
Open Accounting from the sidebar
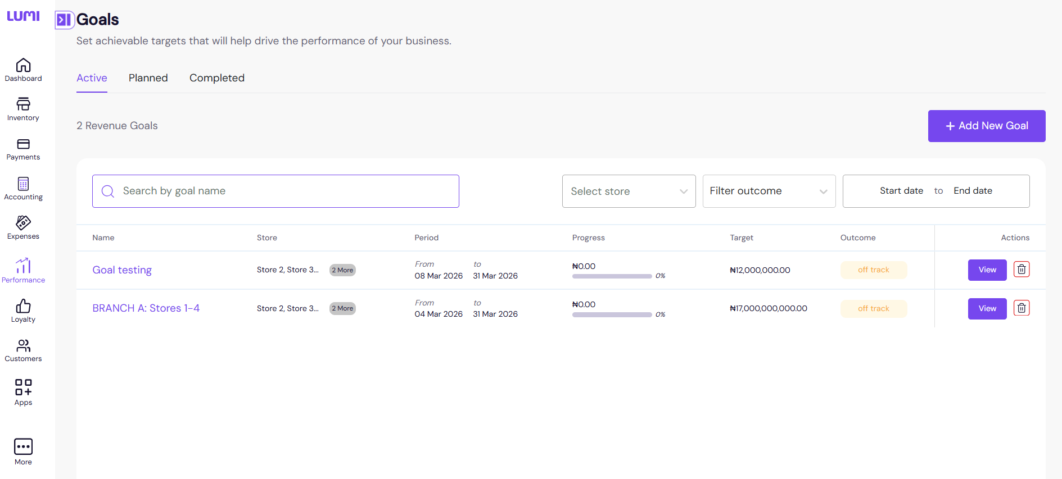[23, 184]
